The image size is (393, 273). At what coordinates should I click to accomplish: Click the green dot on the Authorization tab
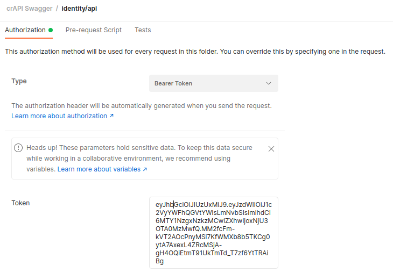pyautogui.click(x=51, y=30)
